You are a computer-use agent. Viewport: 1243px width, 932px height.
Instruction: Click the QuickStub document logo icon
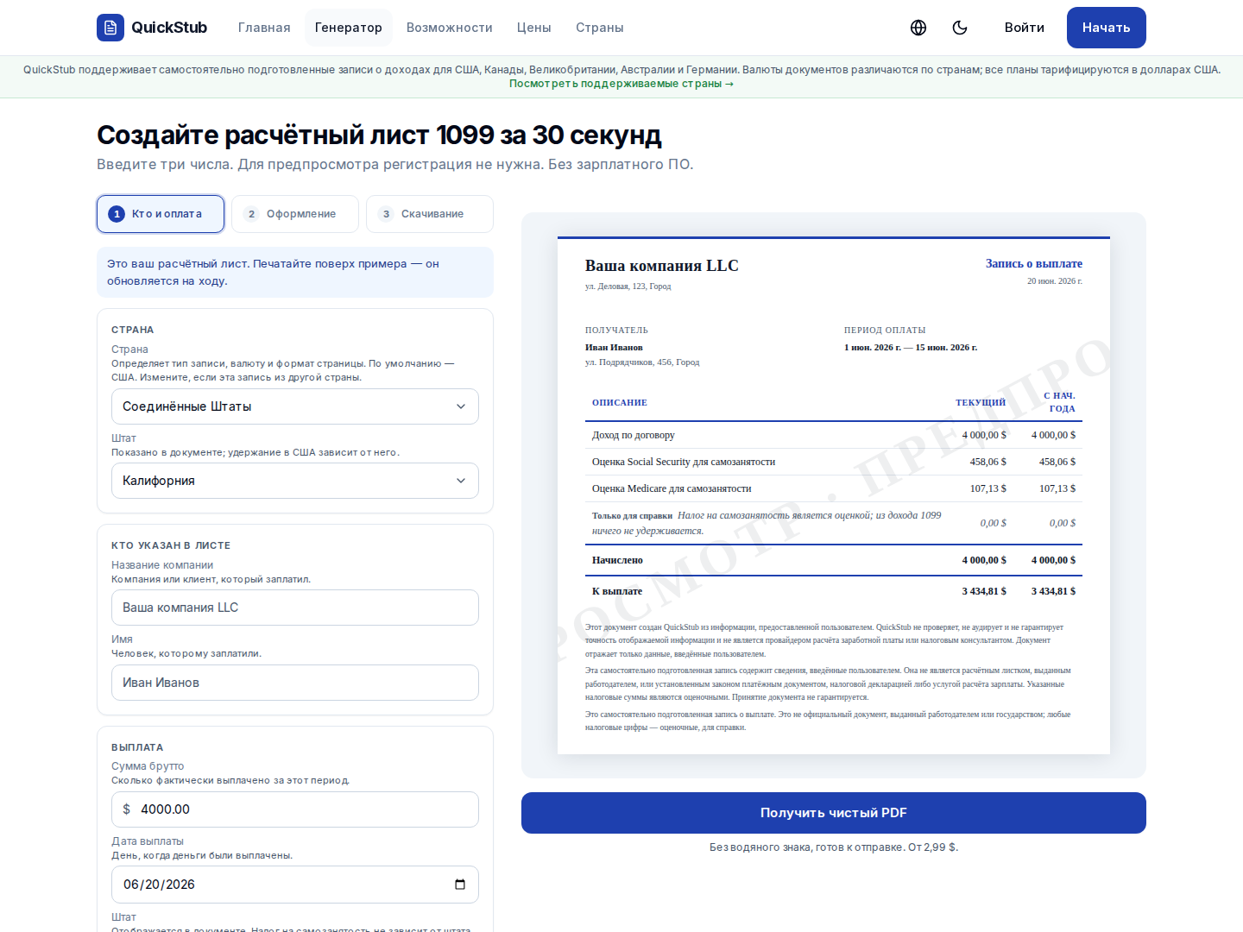click(x=110, y=28)
